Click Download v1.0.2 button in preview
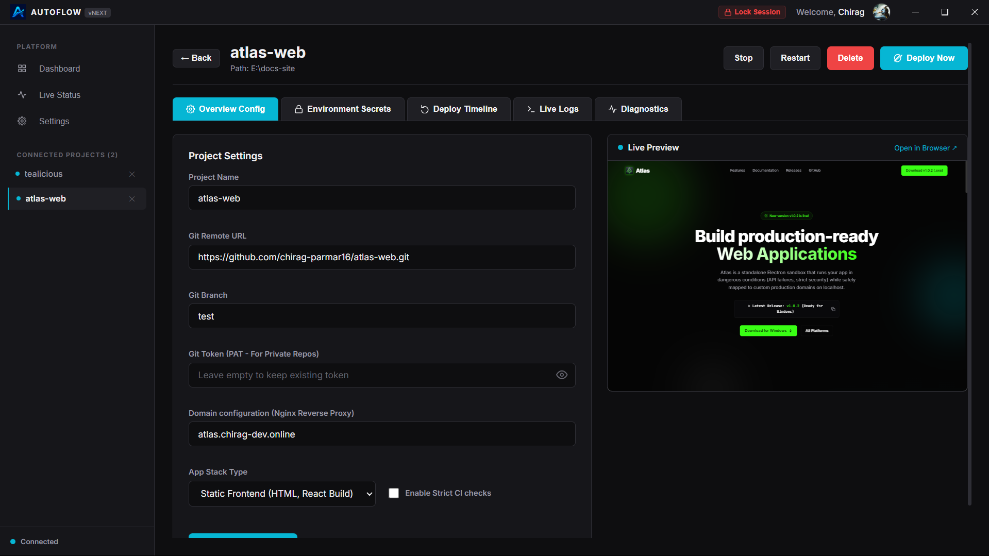Screen dimensions: 989x556 pos(924,171)
